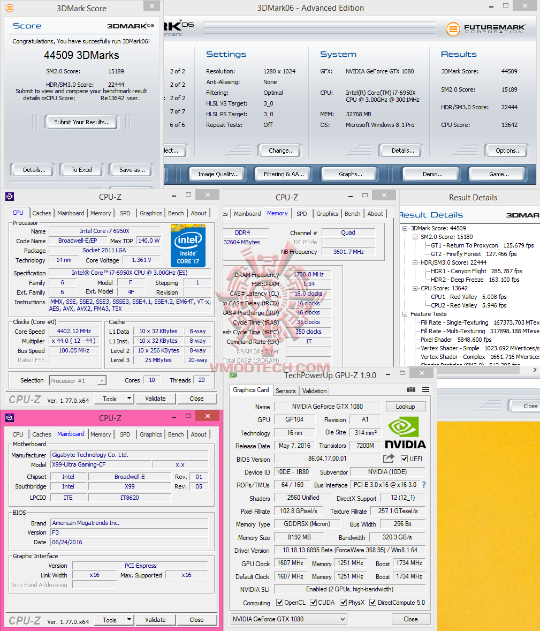Viewport: 540px width, 631px height.
Task: Click the Name field showing Intel Core i7 6950X
Action: point(104,231)
